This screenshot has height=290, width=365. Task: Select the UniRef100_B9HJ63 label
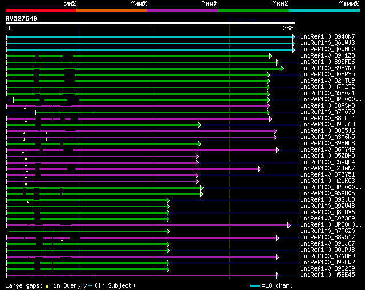[x=327, y=124]
